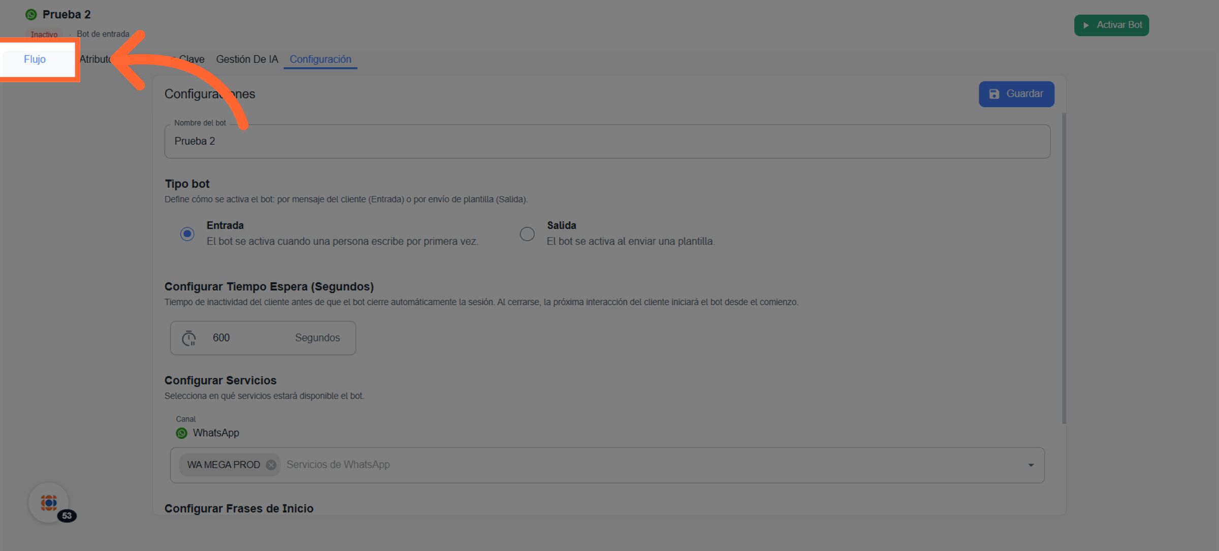Select the Entrada radio button

(x=187, y=234)
